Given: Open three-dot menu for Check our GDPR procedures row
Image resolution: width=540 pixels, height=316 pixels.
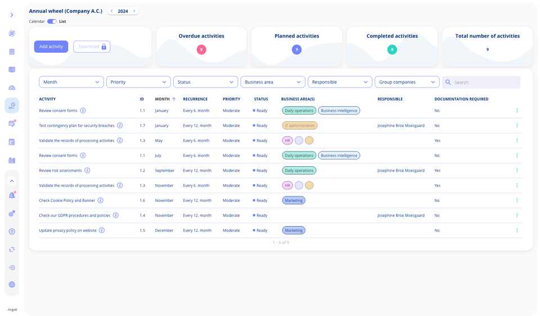Looking at the screenshot, I should [x=517, y=216].
